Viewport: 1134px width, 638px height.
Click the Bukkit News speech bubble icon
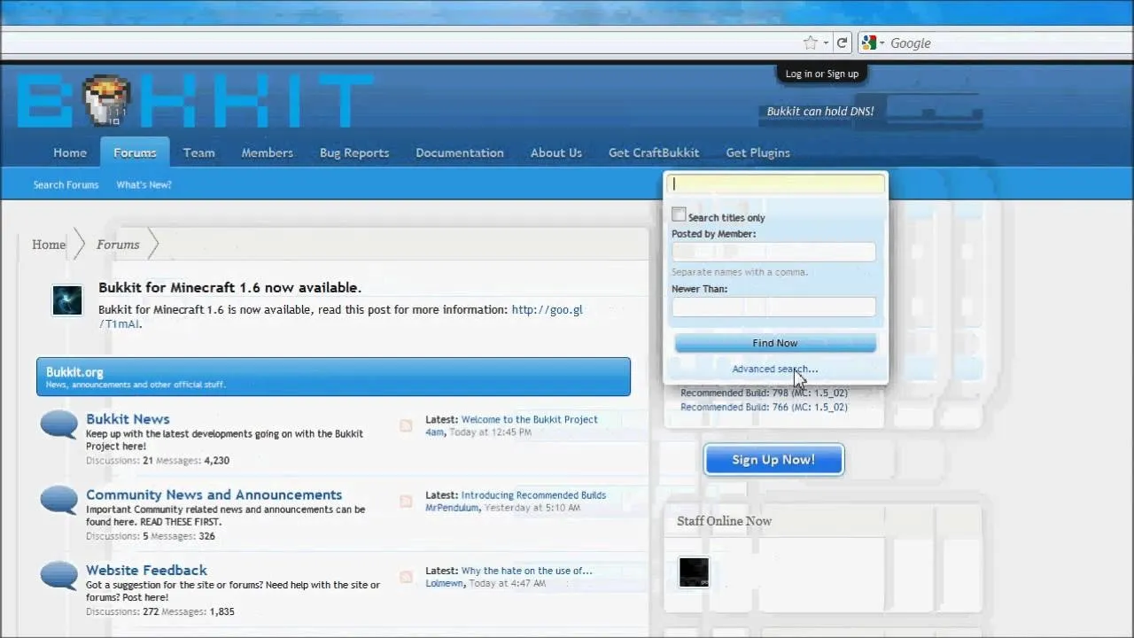58,424
